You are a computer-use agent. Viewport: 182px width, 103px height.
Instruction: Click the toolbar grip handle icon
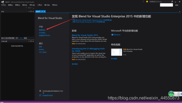click(x=2, y=8)
